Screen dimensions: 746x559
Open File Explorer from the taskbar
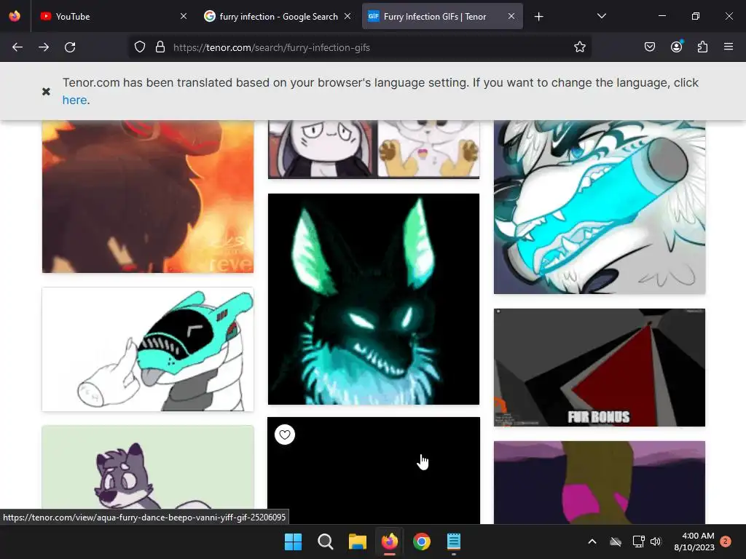[x=357, y=542]
